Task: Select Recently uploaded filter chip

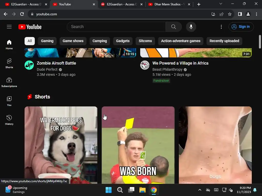Action: 224,41
